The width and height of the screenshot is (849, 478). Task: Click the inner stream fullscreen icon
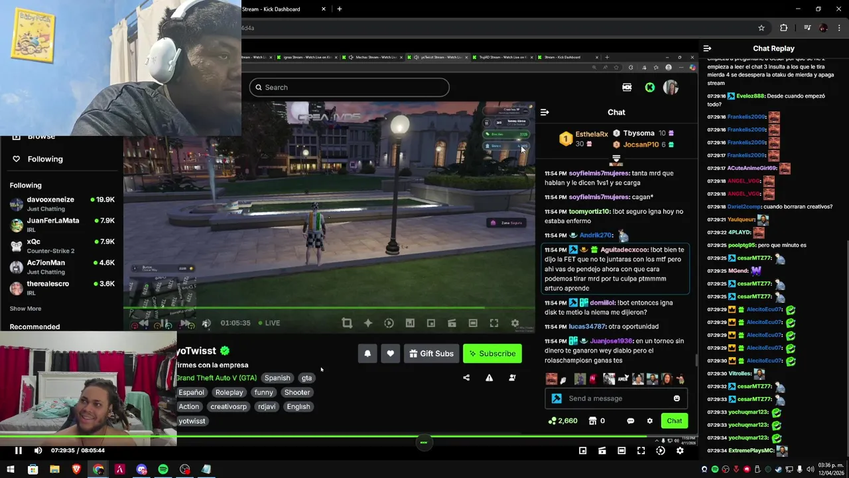[494, 323]
